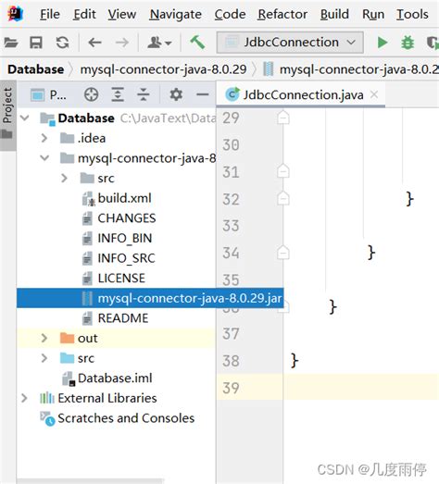
Task: Select Scratches and Consoles entry
Action: tap(116, 418)
